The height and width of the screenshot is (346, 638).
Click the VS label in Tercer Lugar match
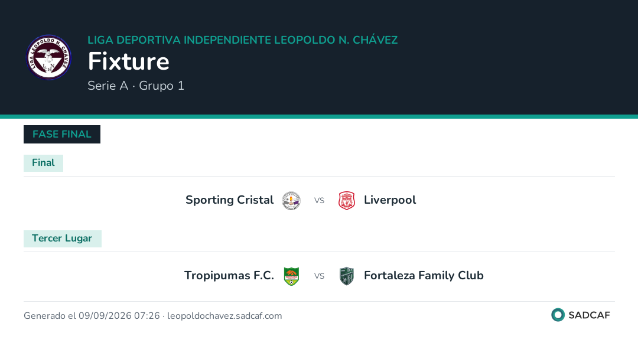coord(320,276)
